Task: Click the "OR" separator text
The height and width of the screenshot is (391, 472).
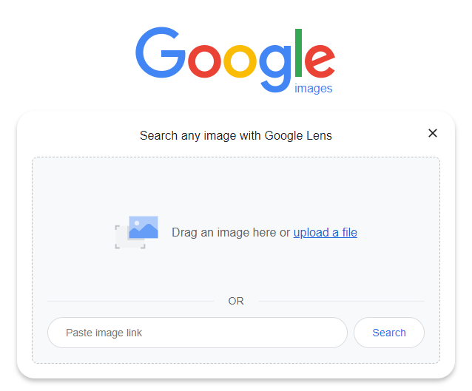Action: pos(236,301)
